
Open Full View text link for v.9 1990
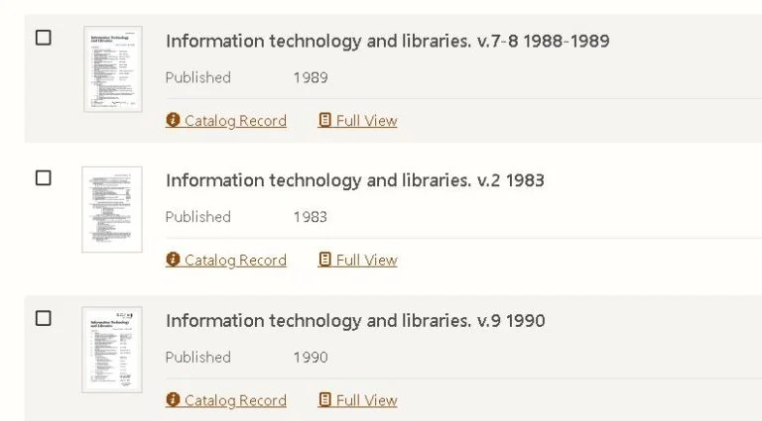point(366,401)
